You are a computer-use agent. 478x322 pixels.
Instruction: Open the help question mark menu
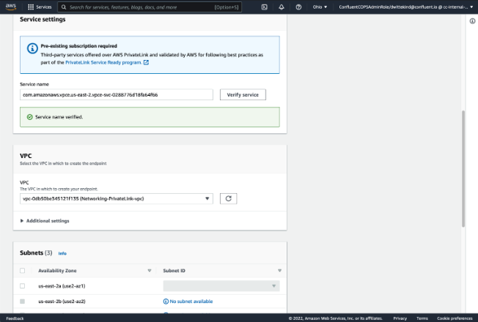pyautogui.click(x=298, y=7)
